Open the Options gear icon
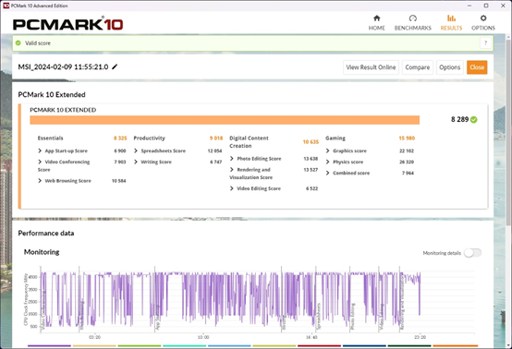512x349 pixels. tap(483, 18)
